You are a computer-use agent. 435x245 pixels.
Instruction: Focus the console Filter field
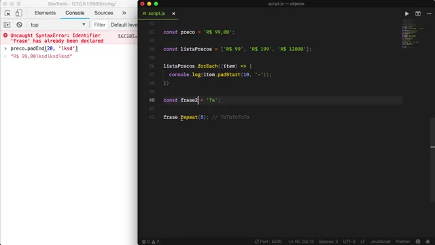pos(100,24)
